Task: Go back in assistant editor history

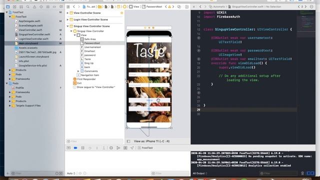Action: click(200, 6)
